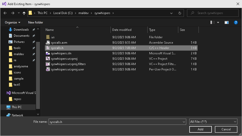Image resolution: width=242 pixels, height=136 pixels.
Task: Select the syswhispers.sln solution icon
Action: 48,53
